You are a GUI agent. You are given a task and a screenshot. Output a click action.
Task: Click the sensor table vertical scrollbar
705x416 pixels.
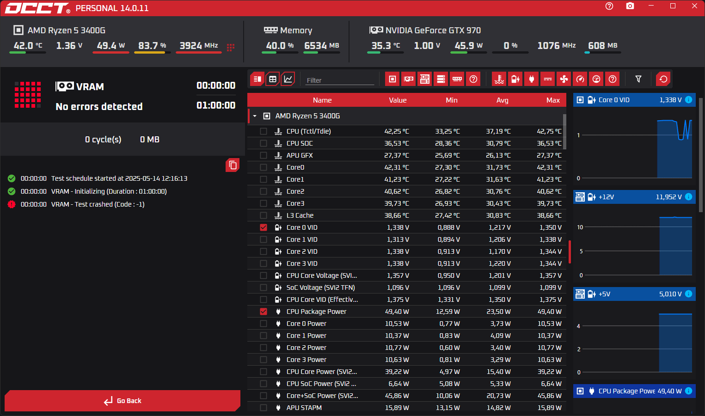click(x=564, y=132)
